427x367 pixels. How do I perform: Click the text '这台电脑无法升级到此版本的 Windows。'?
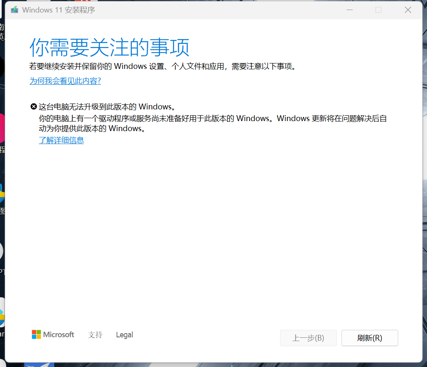coord(107,106)
